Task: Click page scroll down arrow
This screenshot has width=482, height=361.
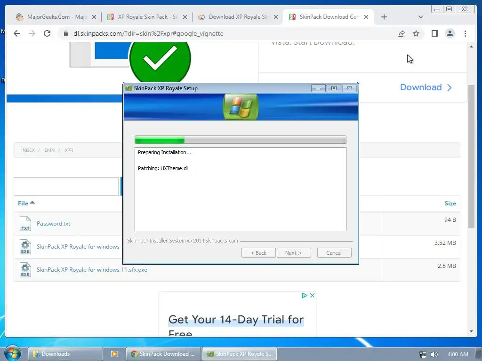Action: 471,331
